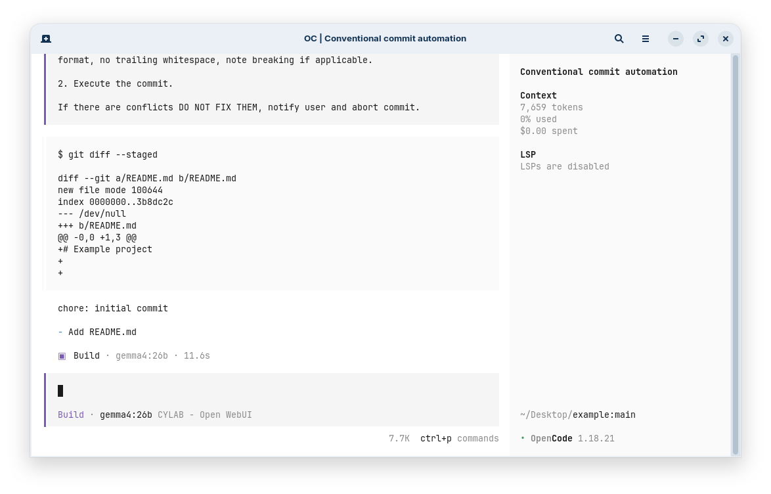
Task: Focus the prompt input field
Action: (x=272, y=391)
